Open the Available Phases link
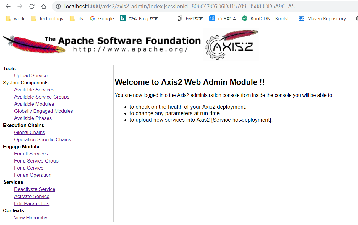358x225 pixels. tap(33, 118)
